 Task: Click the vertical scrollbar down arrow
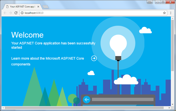[x=172, y=104]
